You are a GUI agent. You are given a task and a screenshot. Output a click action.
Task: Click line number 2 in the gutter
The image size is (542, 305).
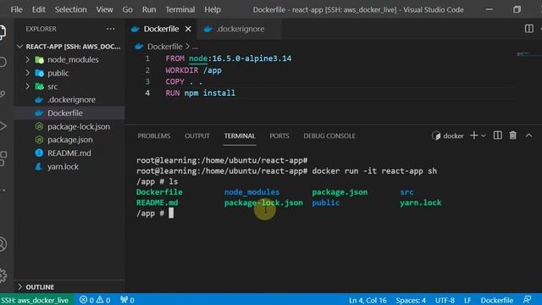click(x=147, y=70)
